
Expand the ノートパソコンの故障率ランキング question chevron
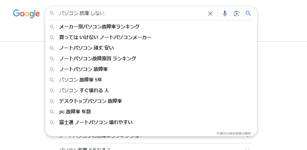click(x=248, y=137)
